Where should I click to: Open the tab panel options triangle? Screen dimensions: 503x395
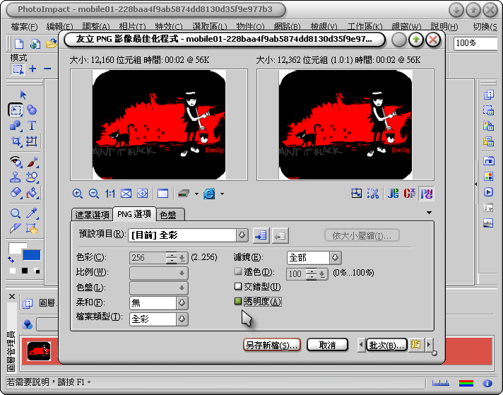[x=429, y=213]
